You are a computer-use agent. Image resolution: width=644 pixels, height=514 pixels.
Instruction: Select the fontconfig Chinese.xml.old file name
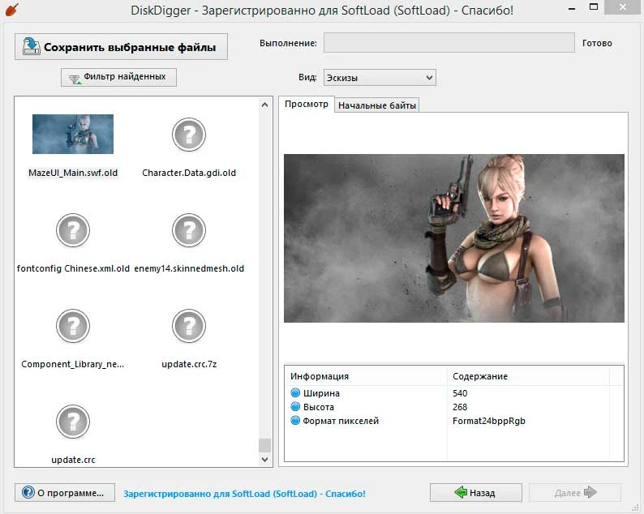[x=73, y=268]
